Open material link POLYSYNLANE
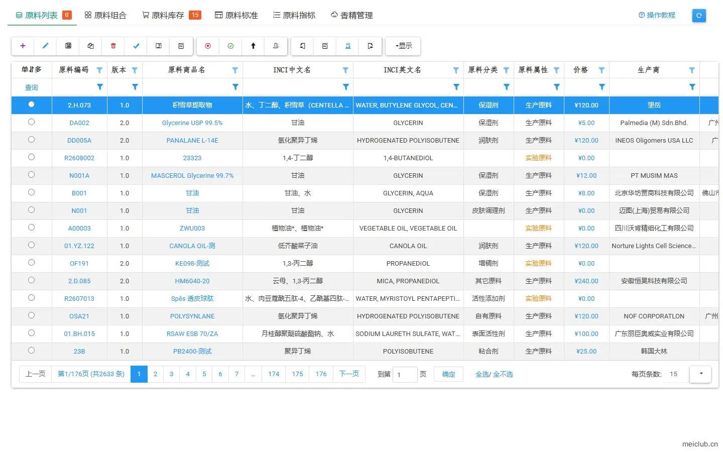723x452 pixels. click(x=192, y=316)
